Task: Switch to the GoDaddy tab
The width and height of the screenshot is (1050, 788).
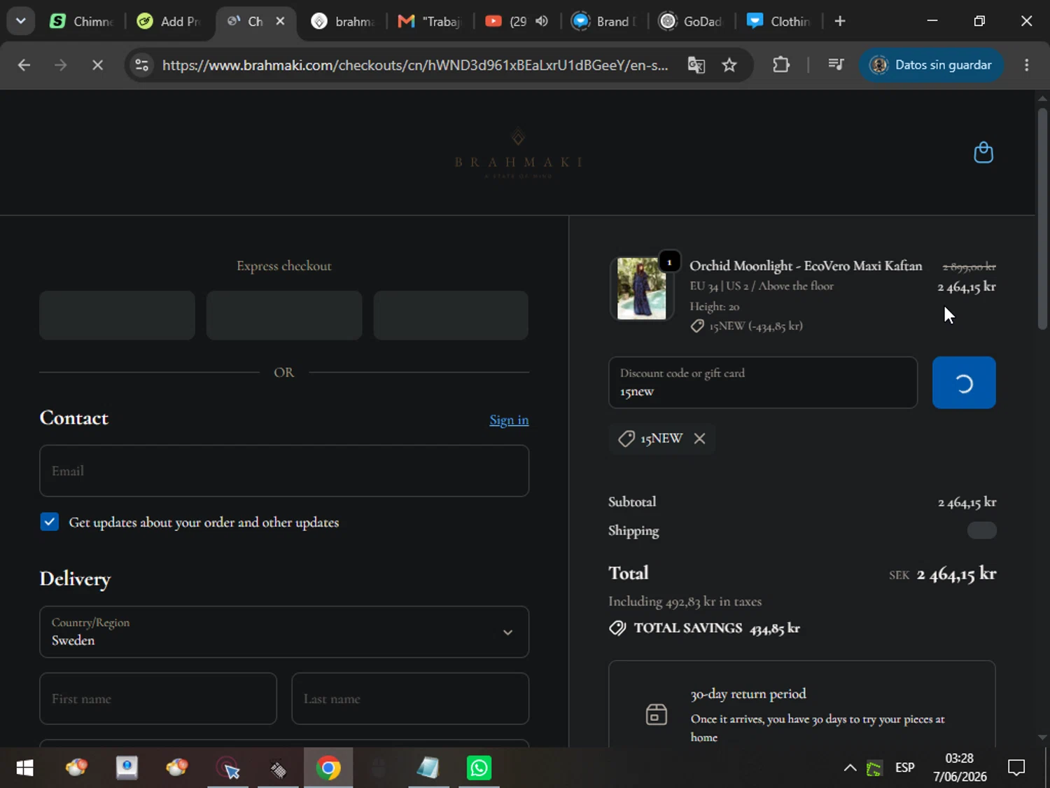Action: point(692,21)
